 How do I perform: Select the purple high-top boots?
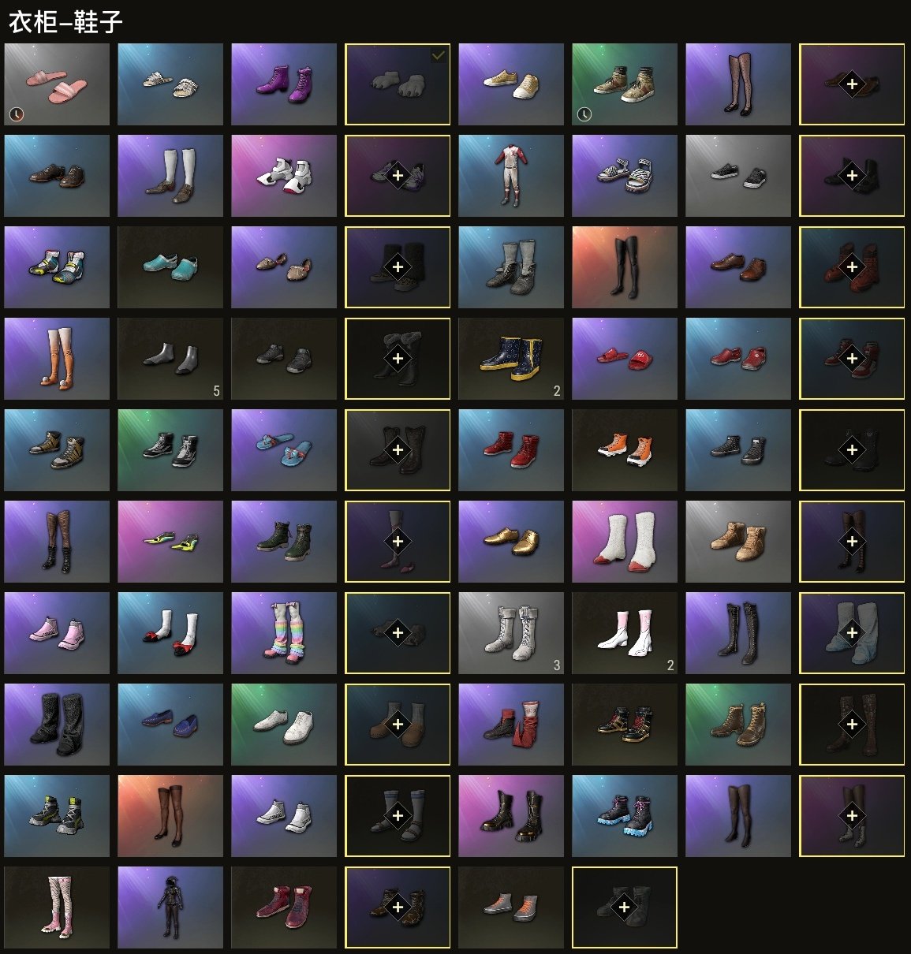pyautogui.click(x=284, y=84)
